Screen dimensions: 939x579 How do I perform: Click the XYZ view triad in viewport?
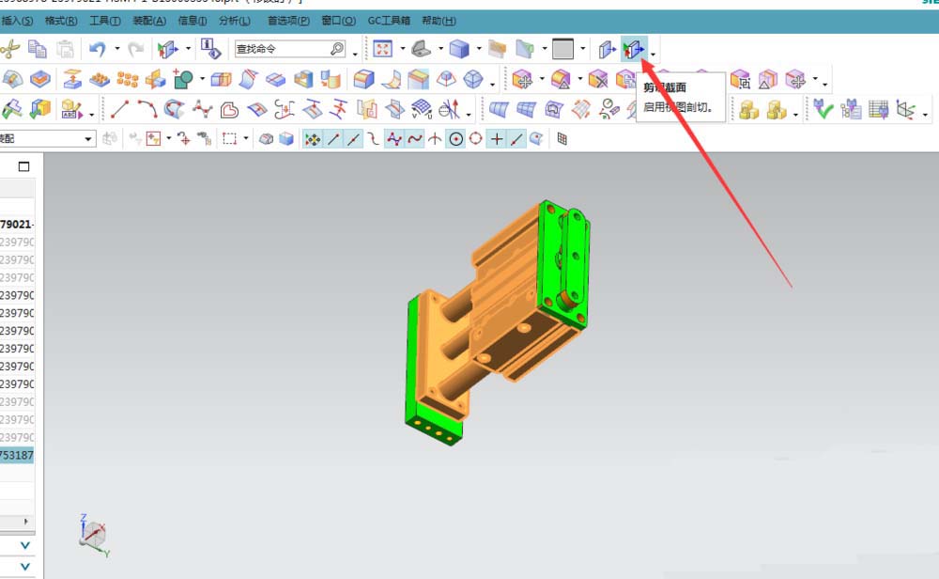point(93,535)
